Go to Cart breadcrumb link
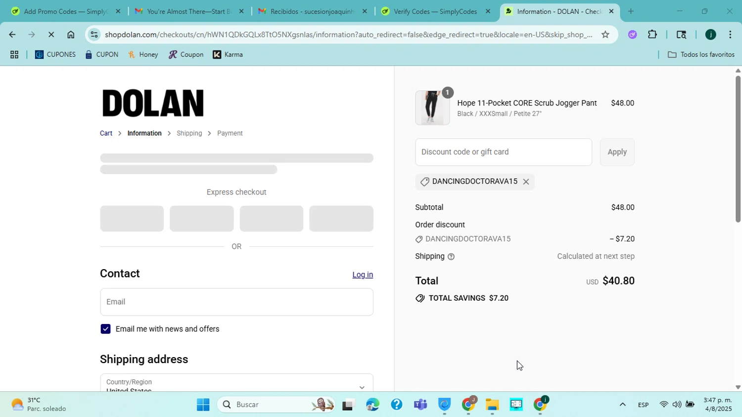 (106, 134)
